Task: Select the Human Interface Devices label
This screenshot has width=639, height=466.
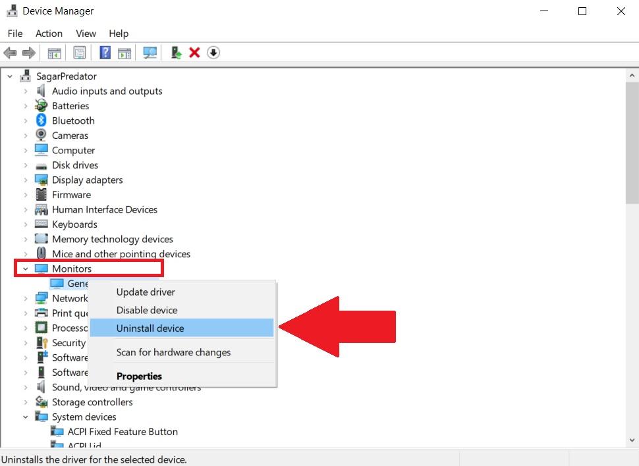Action: [x=105, y=209]
